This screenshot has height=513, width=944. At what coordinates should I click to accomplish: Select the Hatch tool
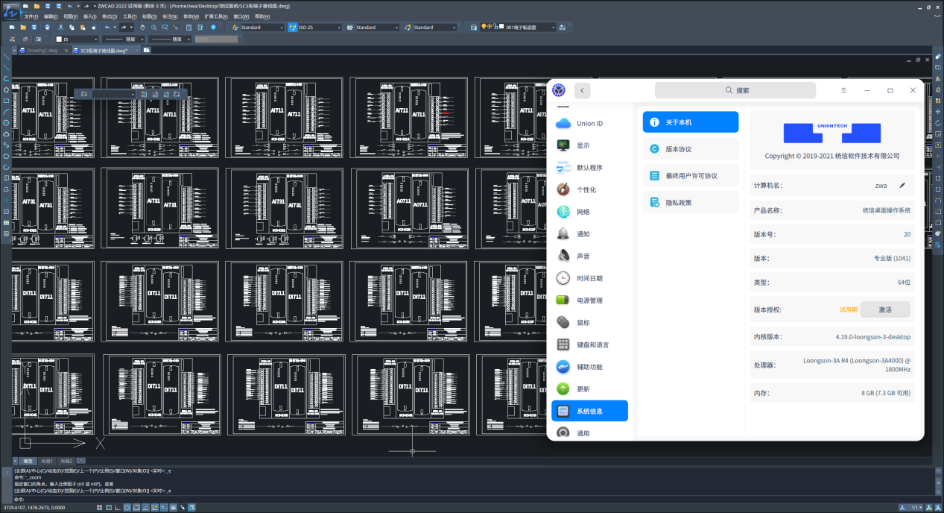[7, 211]
